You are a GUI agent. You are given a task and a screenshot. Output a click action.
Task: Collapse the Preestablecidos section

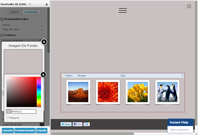(2, 19)
